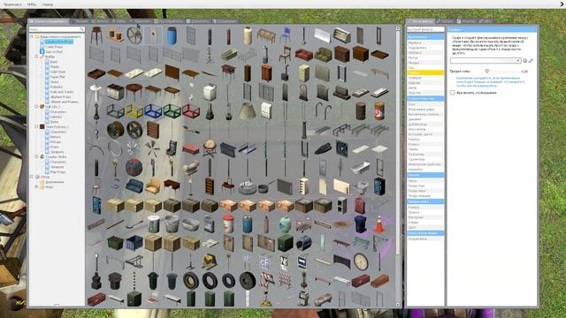The height and width of the screenshot is (318, 566).
Task: Click the wrench edit-preset icon
Action: (x=531, y=61)
